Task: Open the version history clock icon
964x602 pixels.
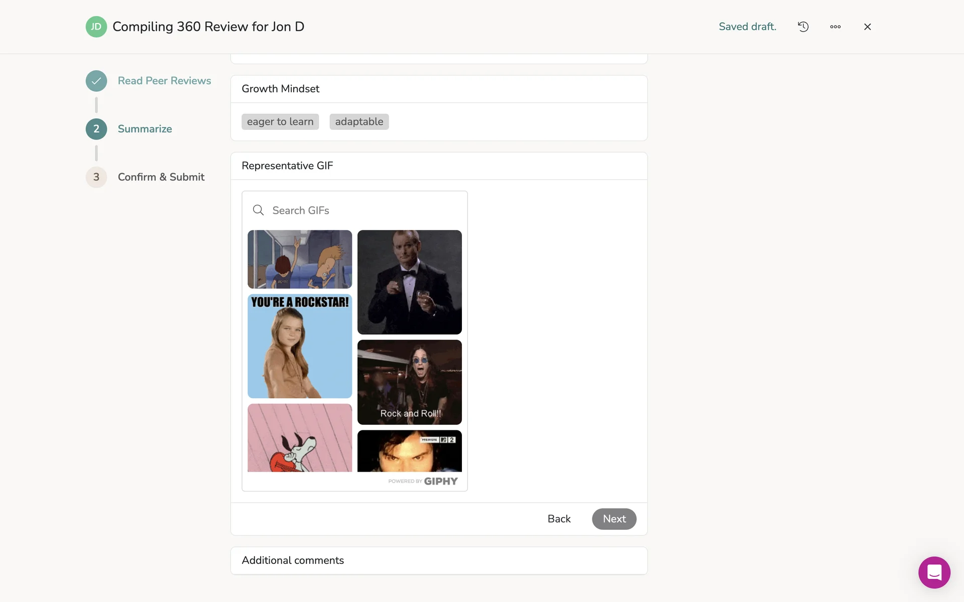Action: pos(803,27)
